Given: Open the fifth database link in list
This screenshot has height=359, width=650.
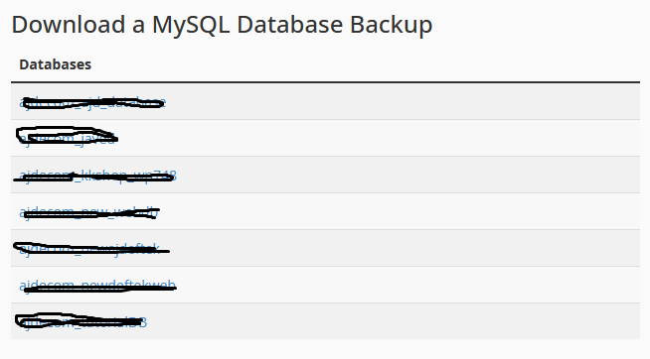Looking at the screenshot, I should point(89,249).
